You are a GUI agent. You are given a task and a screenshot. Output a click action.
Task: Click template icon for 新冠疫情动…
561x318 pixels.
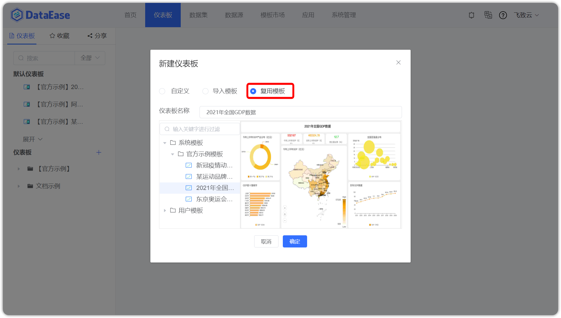(189, 165)
